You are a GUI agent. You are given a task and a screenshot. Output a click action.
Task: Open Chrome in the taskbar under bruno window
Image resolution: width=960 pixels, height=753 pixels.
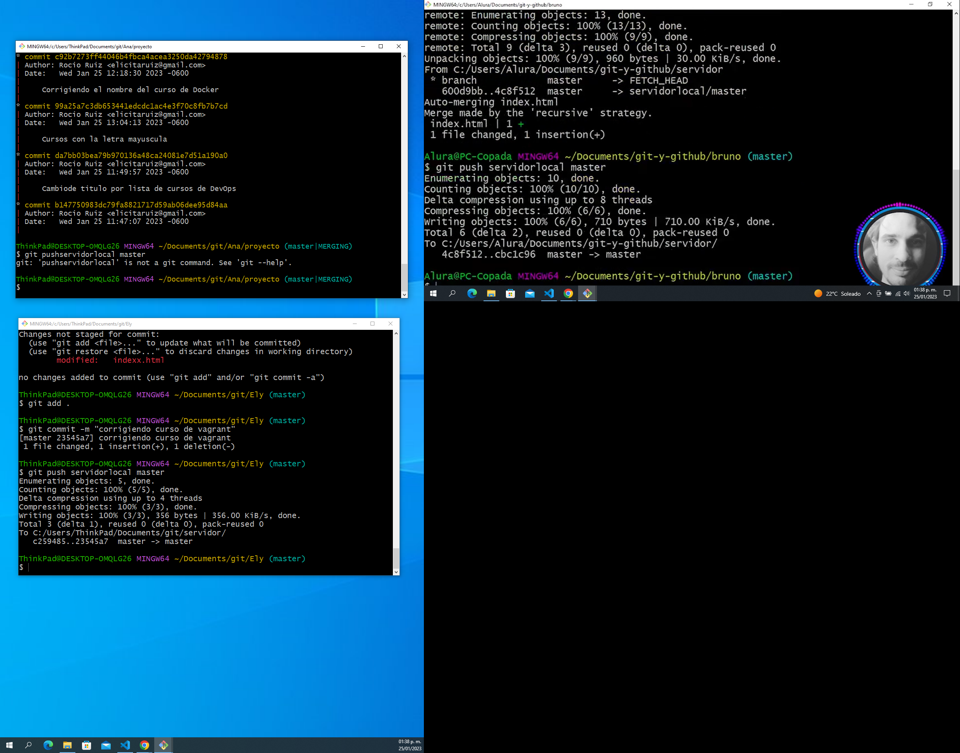tap(568, 294)
